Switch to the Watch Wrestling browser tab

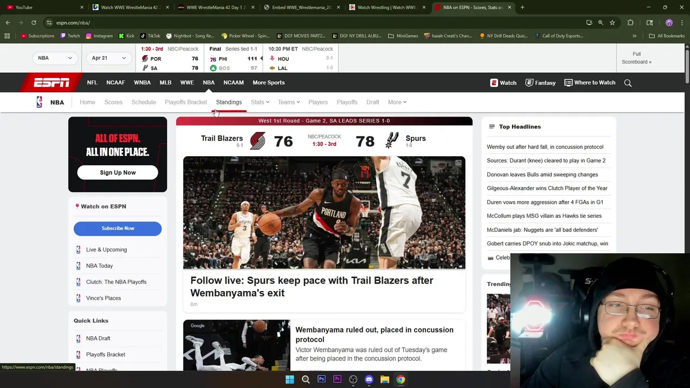click(388, 8)
